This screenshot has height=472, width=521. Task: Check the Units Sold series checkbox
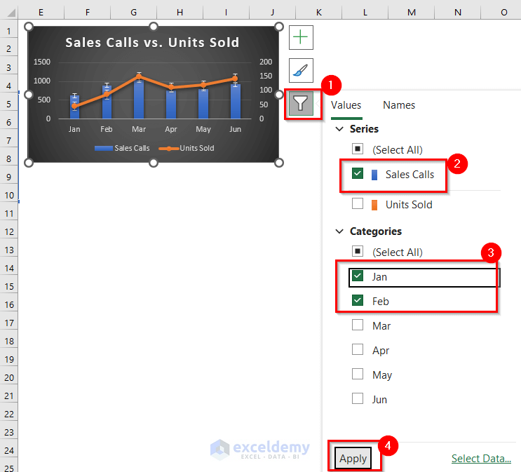pos(358,203)
